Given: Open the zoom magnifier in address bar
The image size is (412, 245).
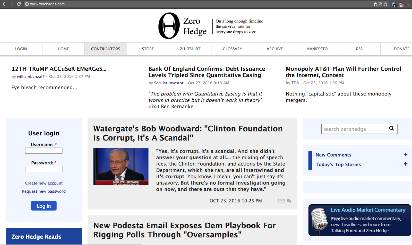Looking at the screenshot, I should coord(380,4).
